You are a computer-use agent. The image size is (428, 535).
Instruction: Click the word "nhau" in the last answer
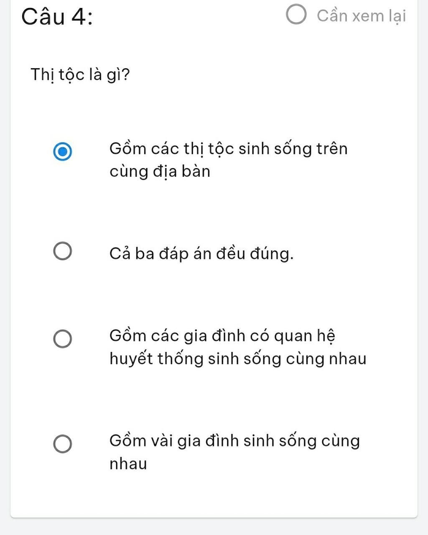pos(128,464)
